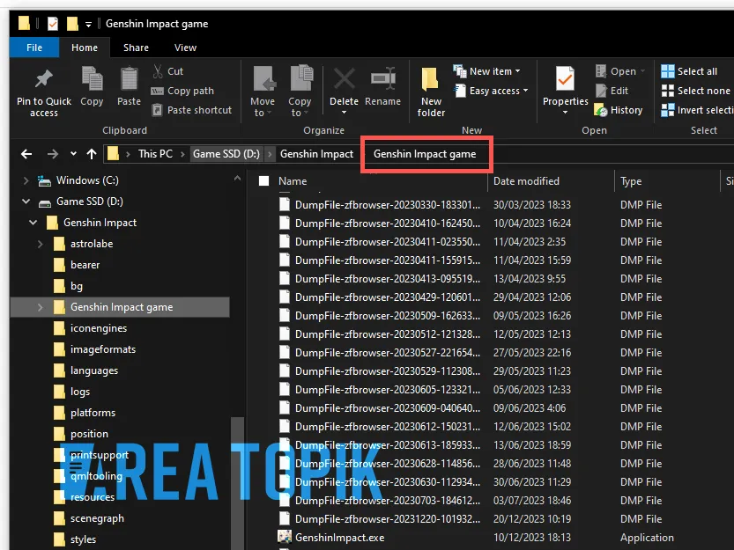Viewport: 734px width, 550px height.
Task: Click the GenshinImpact.exe file icon
Action: (285, 537)
